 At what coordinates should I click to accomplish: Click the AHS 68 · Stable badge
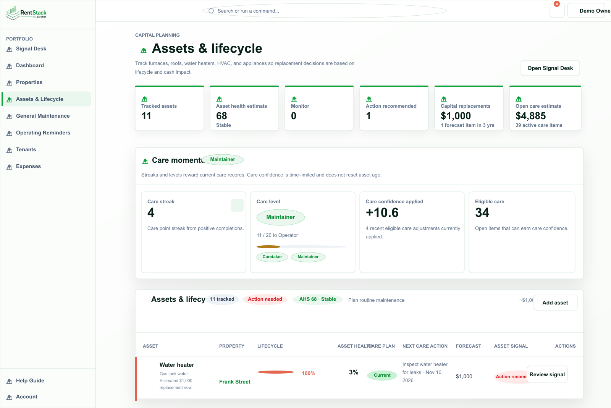click(x=318, y=299)
